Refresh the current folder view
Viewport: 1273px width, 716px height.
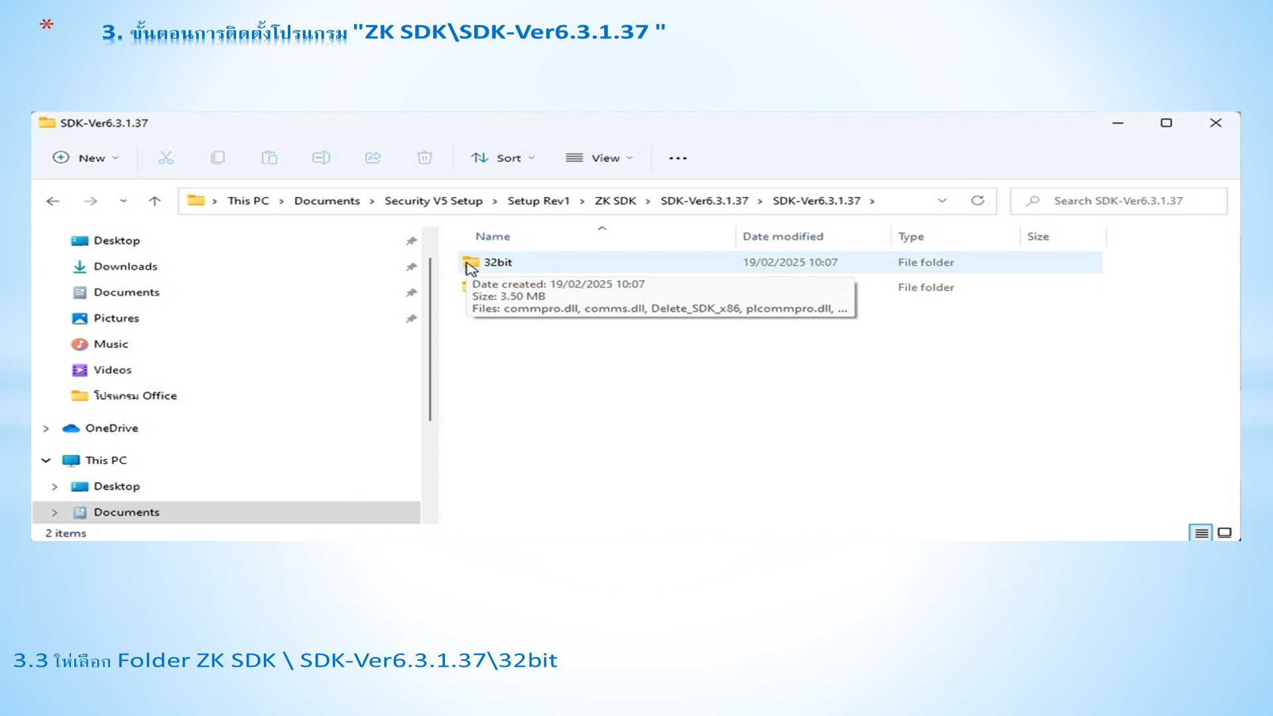[977, 200]
